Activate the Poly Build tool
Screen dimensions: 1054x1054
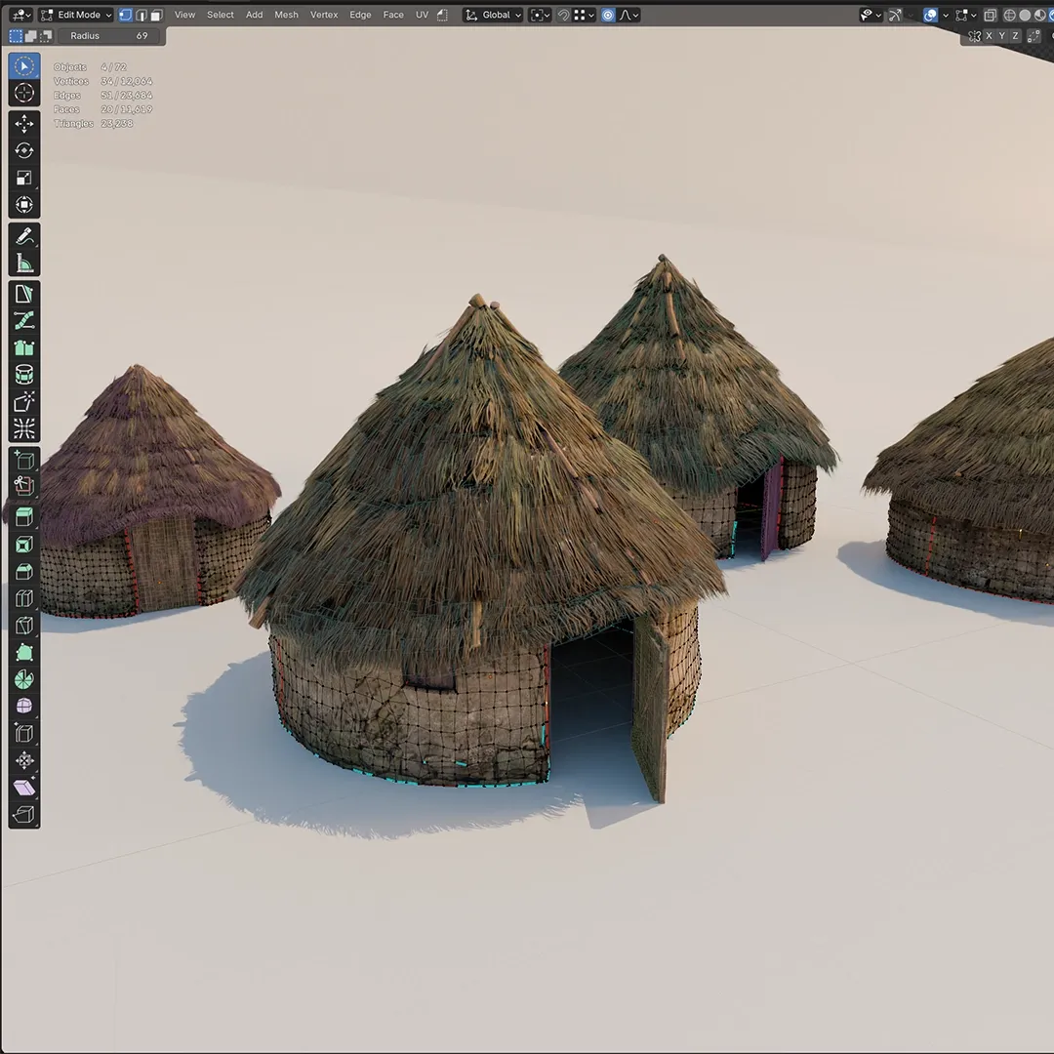[x=24, y=652]
